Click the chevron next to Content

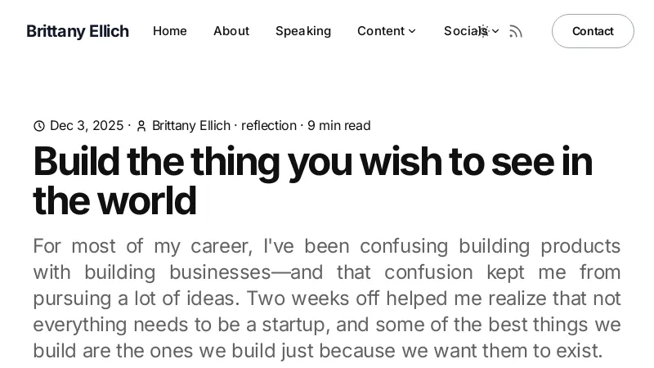412,31
